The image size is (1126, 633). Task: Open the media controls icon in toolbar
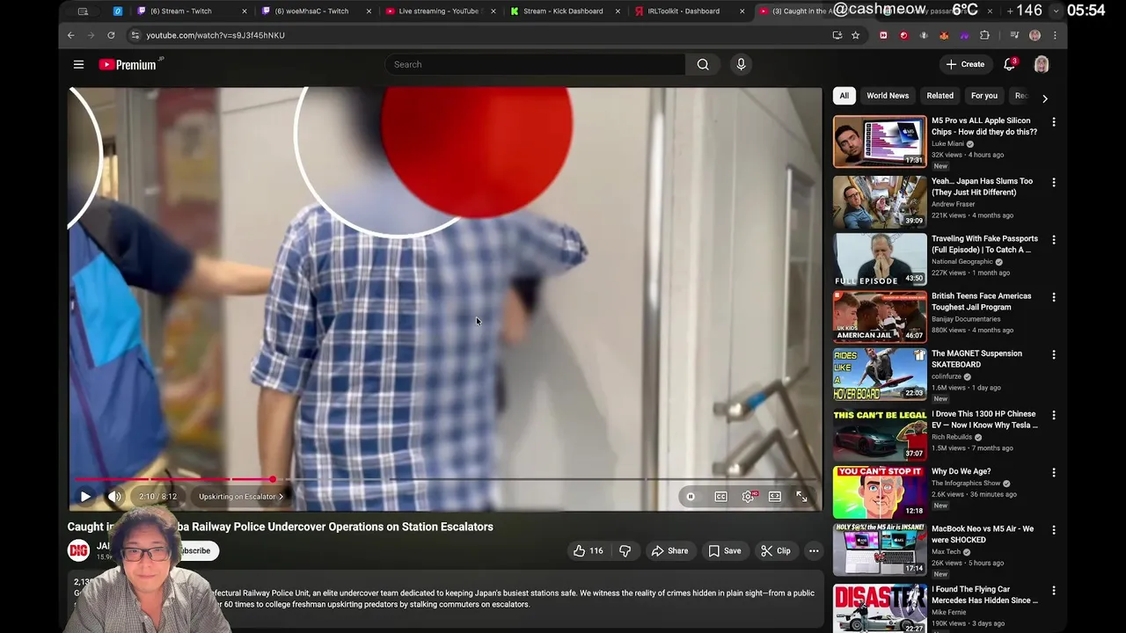point(1014,35)
